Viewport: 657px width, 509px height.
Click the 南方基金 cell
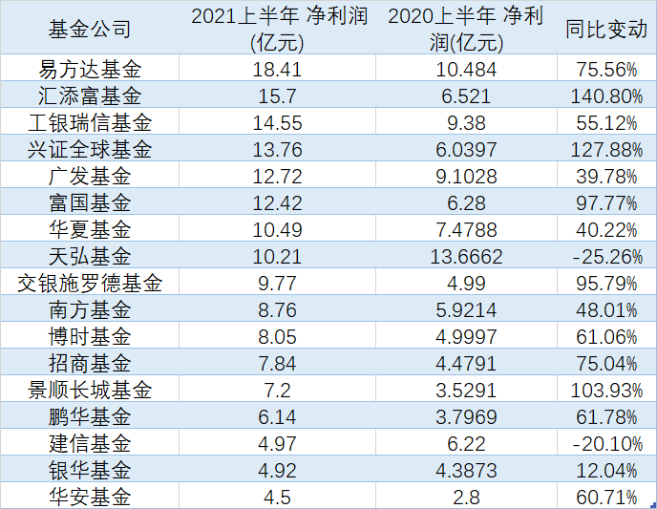pos(90,308)
